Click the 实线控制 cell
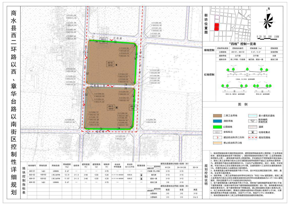Image resolution: width=290 pixels, height=205 pixels. (x=274, y=52)
